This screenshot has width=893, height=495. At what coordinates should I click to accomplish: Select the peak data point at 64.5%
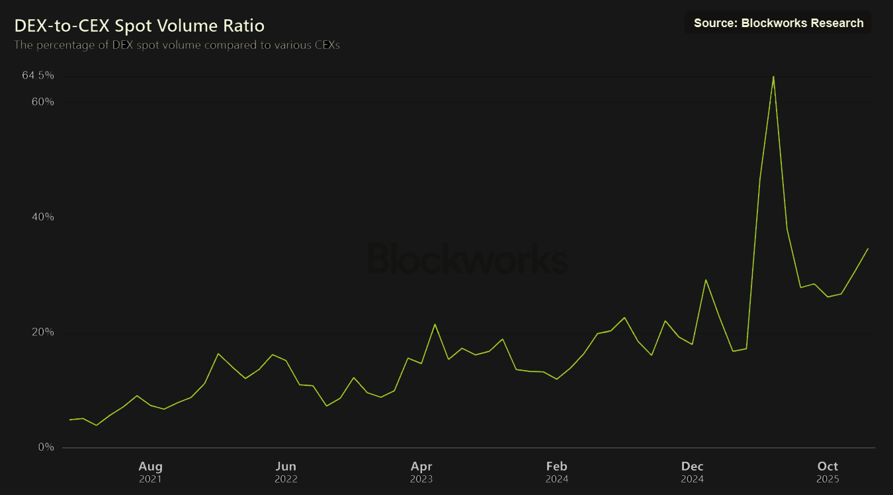[x=773, y=77]
